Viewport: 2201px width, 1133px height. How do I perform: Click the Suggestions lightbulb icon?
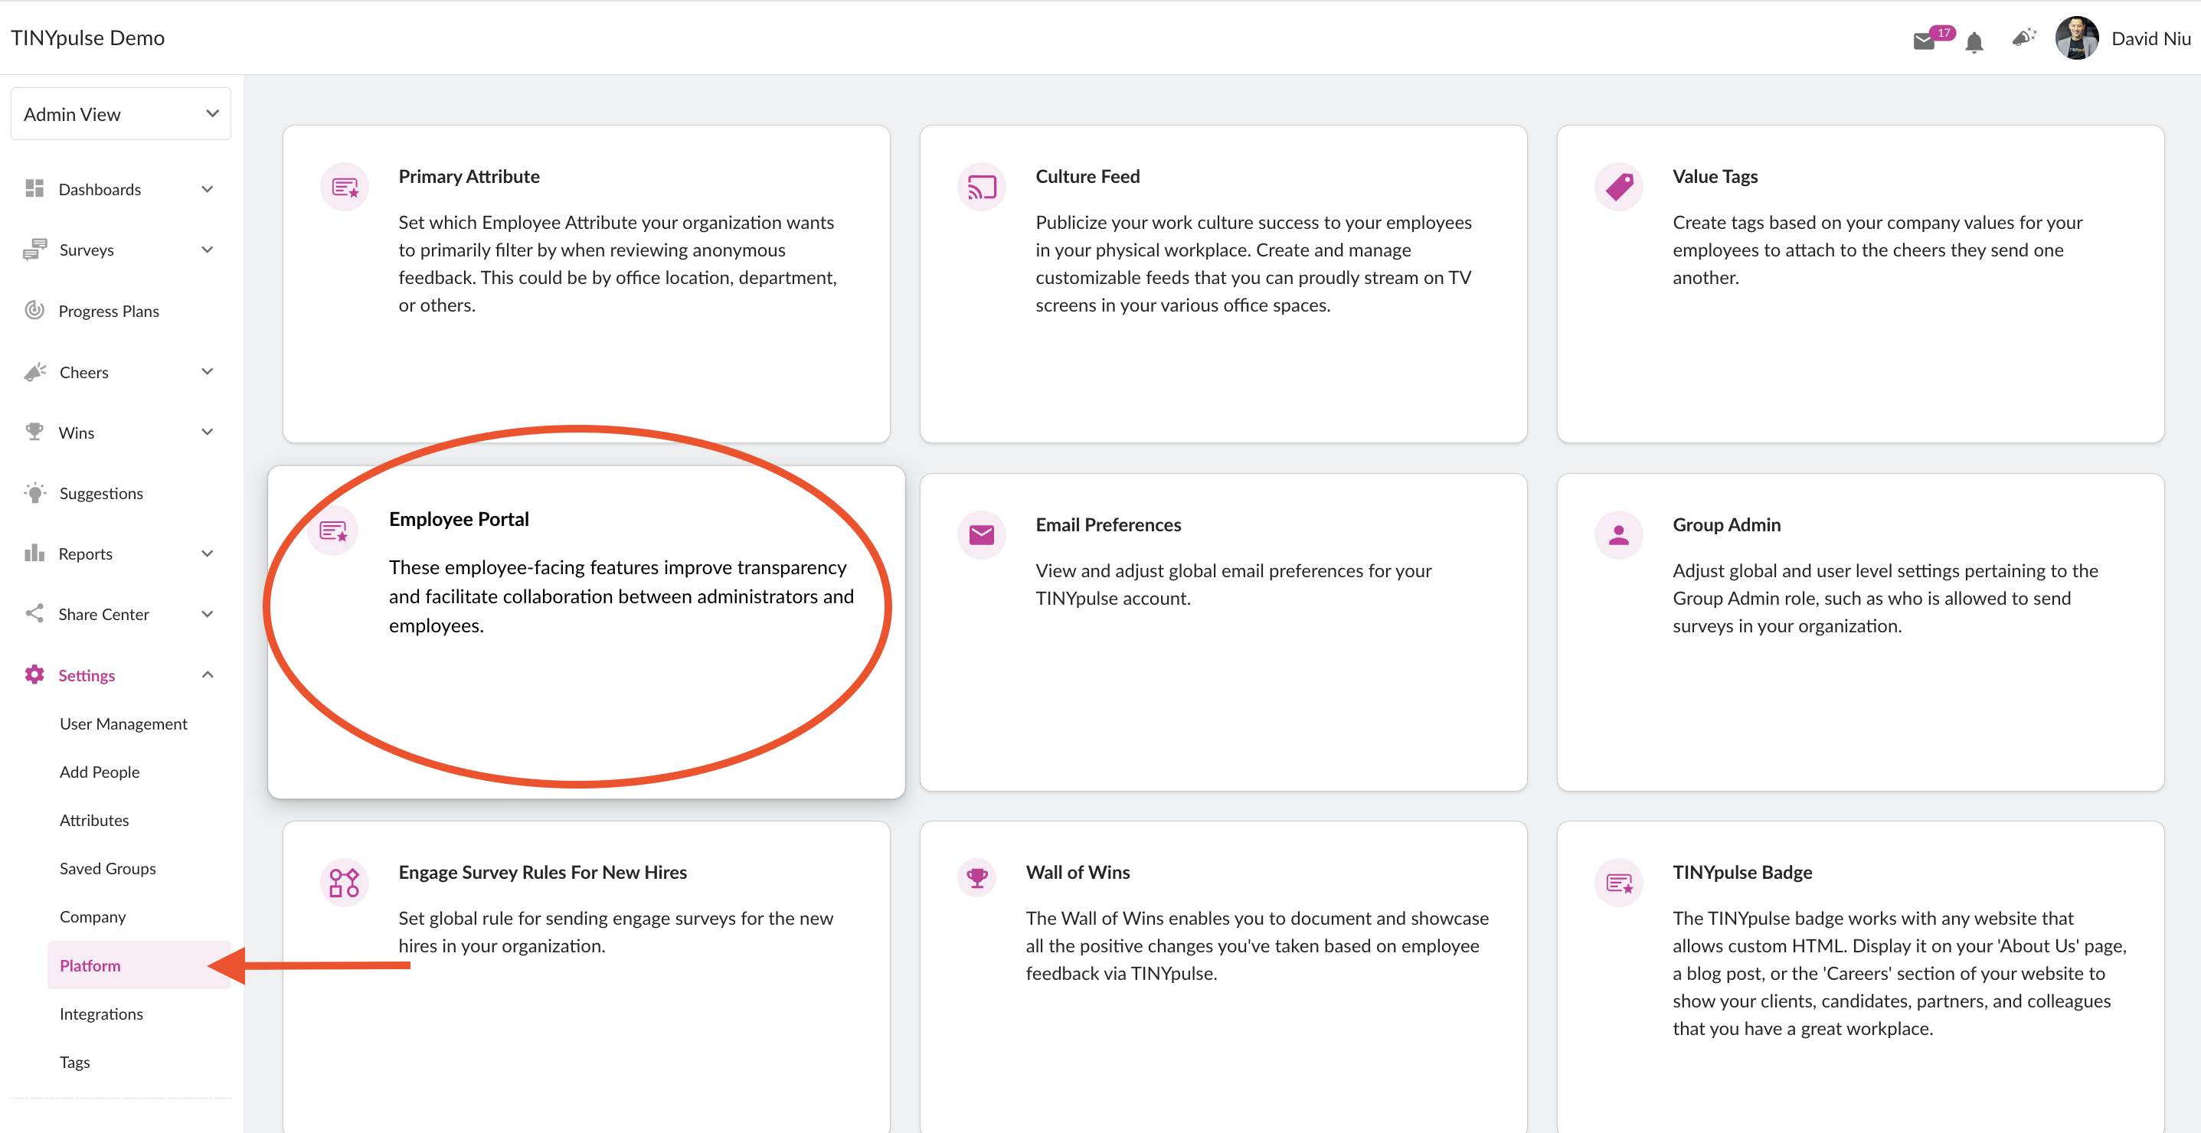tap(35, 493)
